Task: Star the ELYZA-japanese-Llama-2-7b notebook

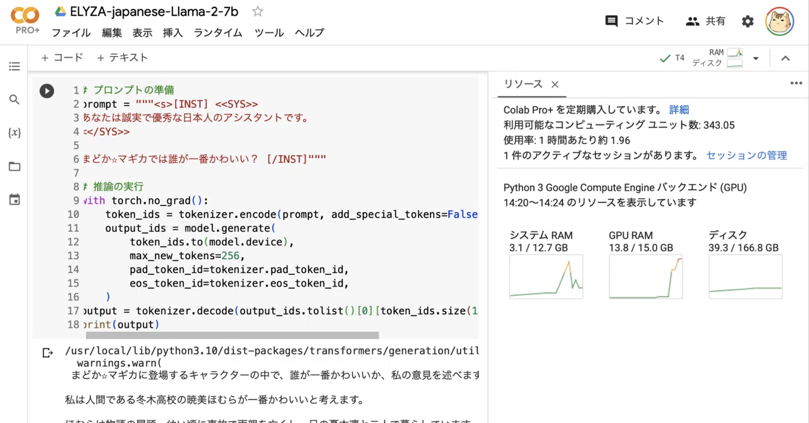Action: point(257,11)
